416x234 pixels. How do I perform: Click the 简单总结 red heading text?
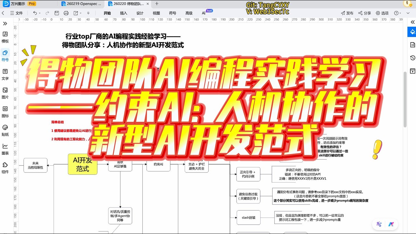tap(58, 122)
